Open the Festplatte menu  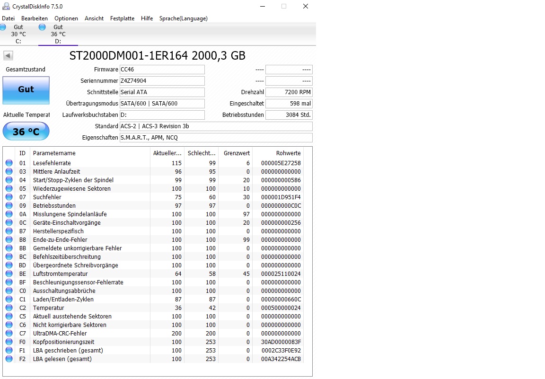pyautogui.click(x=123, y=18)
